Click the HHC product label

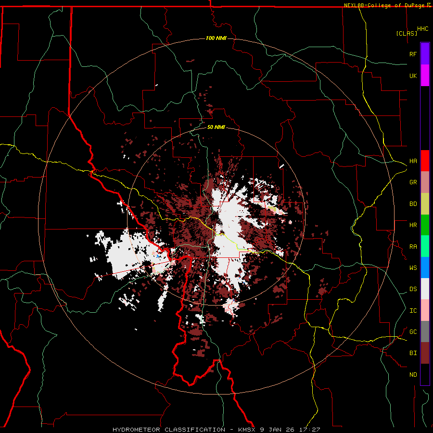(x=423, y=29)
